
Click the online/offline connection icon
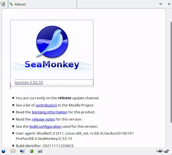click(159, 151)
